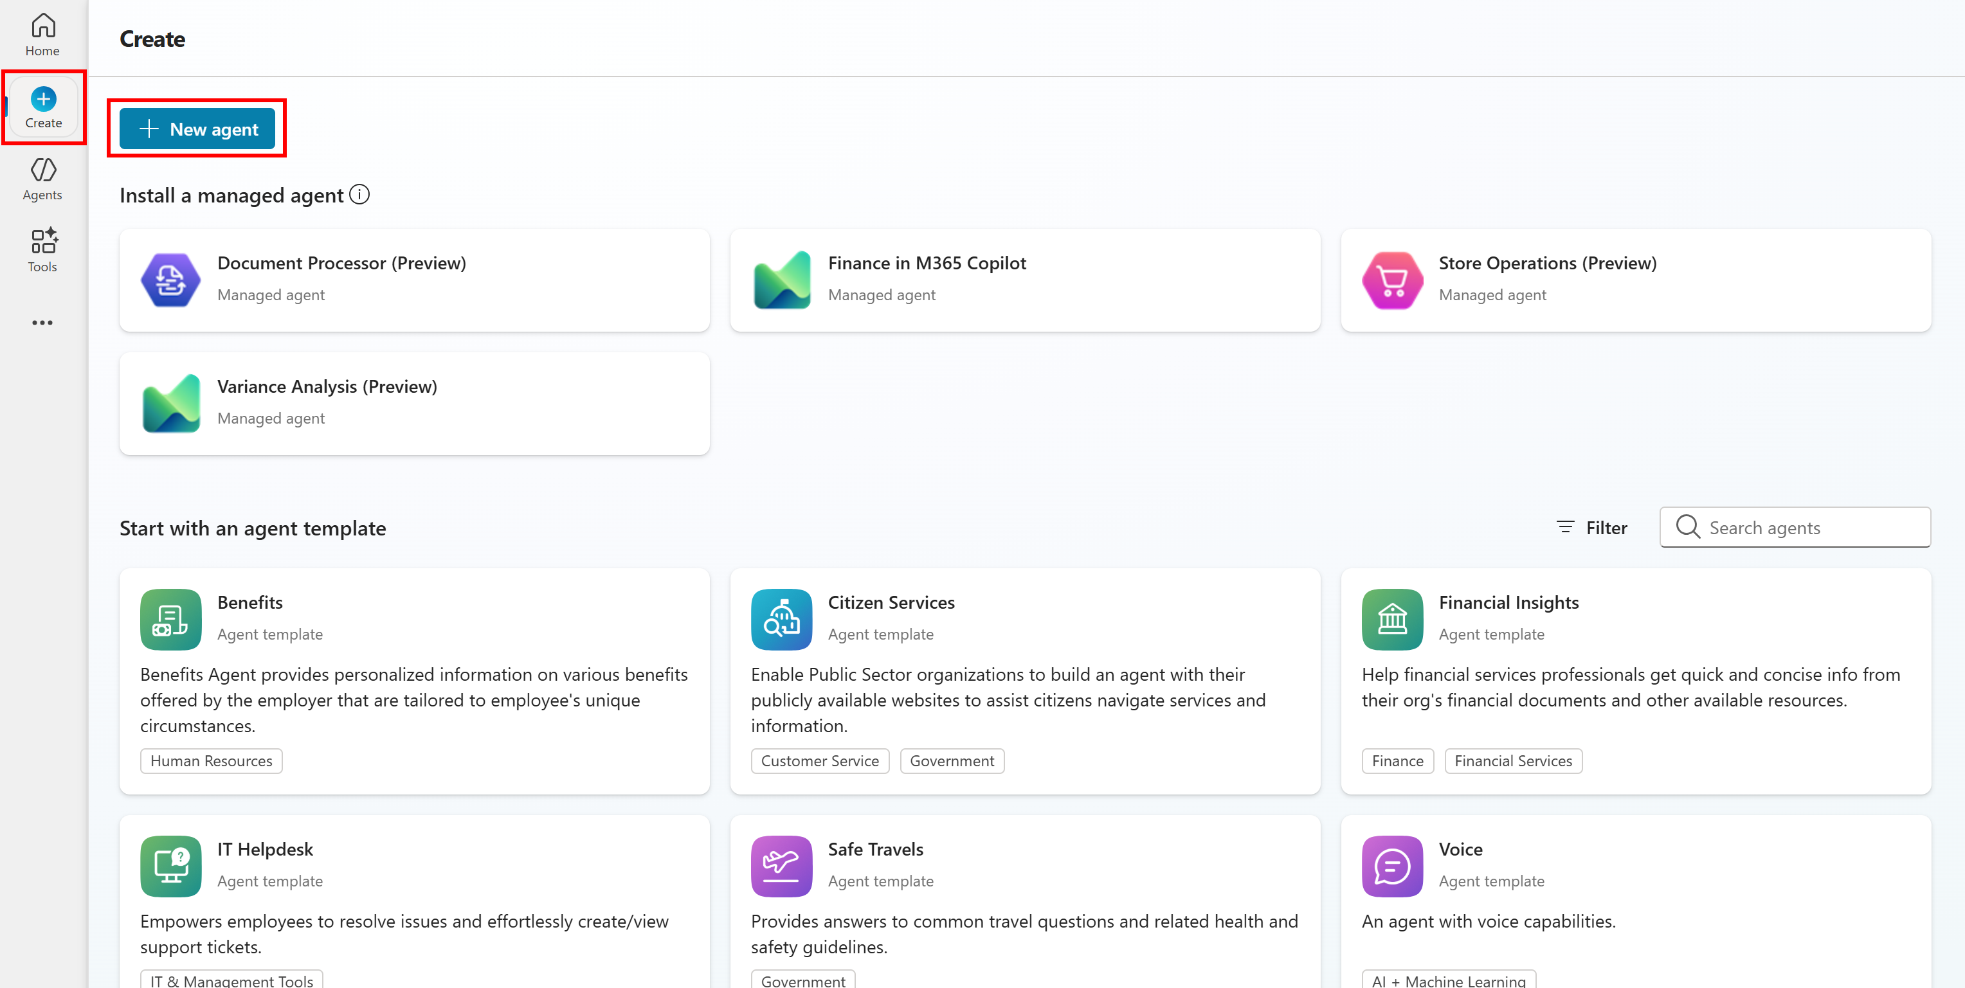This screenshot has width=1965, height=988.
Task: Click the Financial Services tag
Action: click(1513, 761)
